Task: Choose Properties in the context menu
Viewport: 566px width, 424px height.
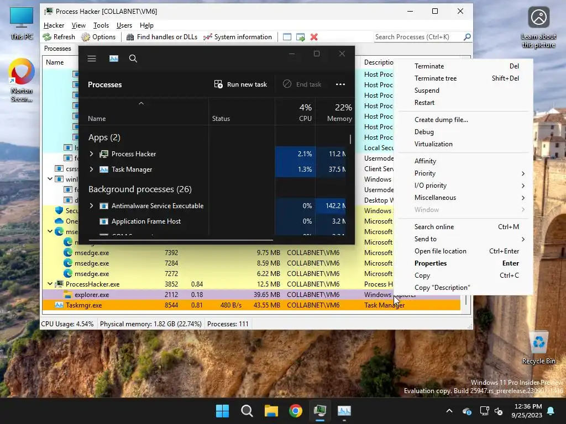Action: (x=464, y=263)
